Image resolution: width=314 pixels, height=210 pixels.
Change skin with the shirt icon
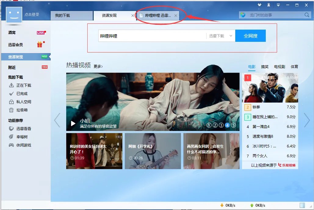(x=260, y=5)
